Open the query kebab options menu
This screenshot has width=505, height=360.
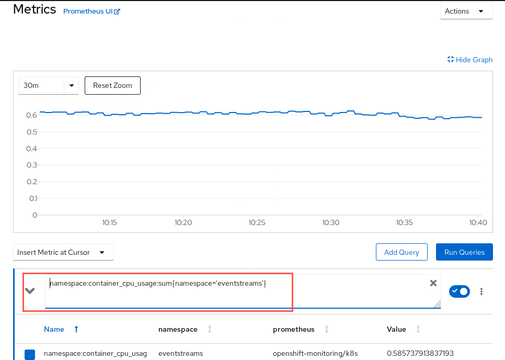pos(481,291)
